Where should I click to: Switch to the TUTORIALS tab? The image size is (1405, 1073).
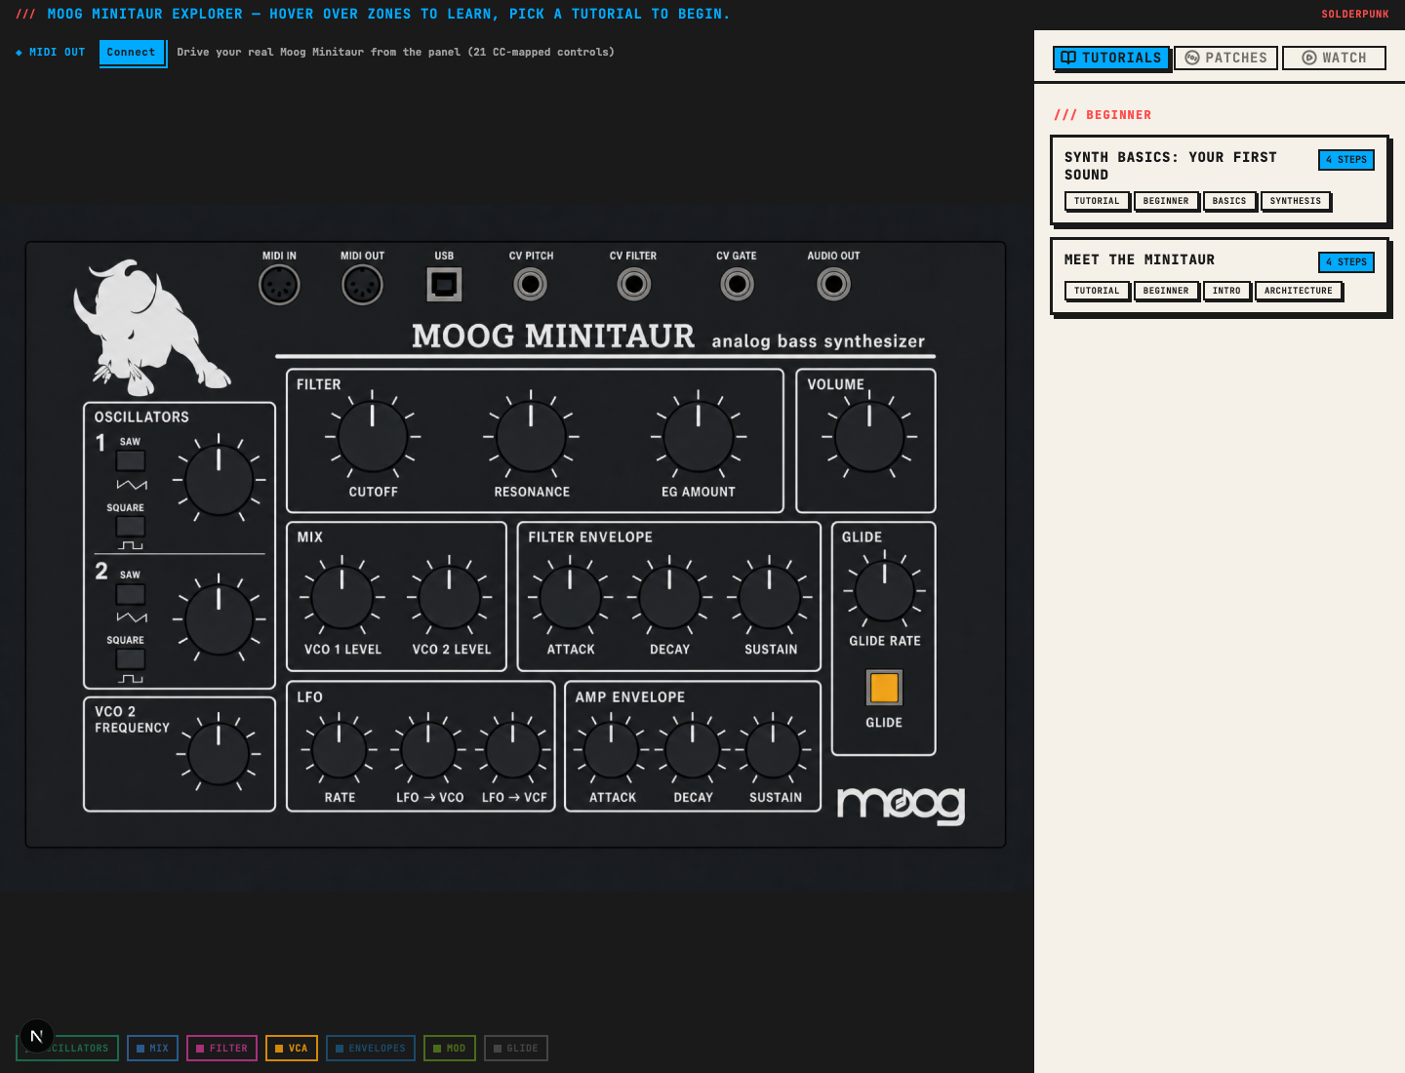click(1110, 58)
